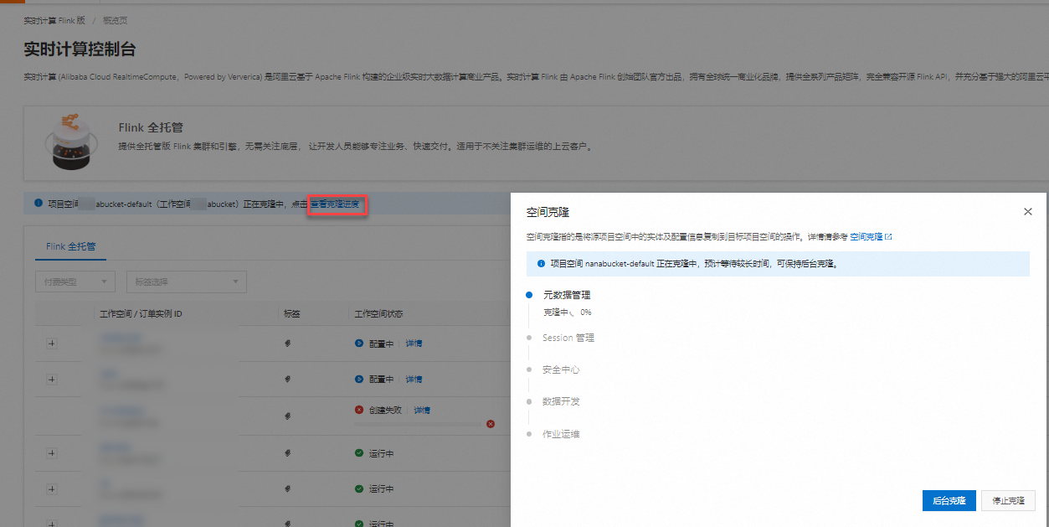Switch to the Flink 全托管 tab
Viewport: 1049px width, 527px height.
(70, 246)
